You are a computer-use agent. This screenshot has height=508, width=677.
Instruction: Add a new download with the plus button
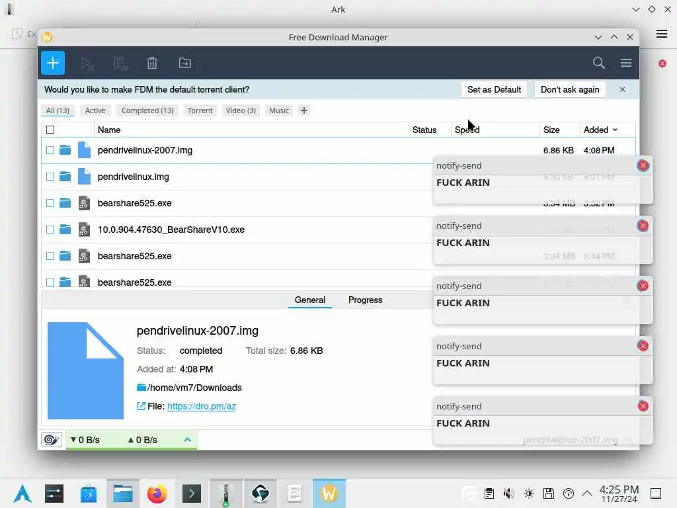(53, 63)
